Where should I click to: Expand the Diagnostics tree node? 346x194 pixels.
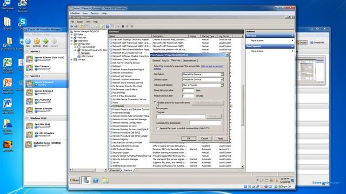coord(71,41)
